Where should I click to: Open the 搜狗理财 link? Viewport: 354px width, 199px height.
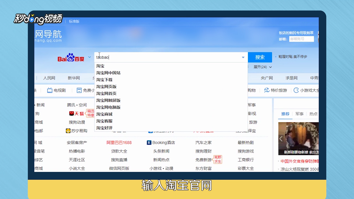tap(204, 151)
